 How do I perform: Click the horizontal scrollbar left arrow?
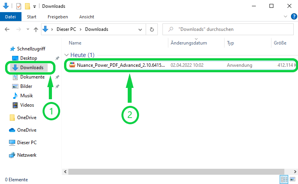click(65, 171)
